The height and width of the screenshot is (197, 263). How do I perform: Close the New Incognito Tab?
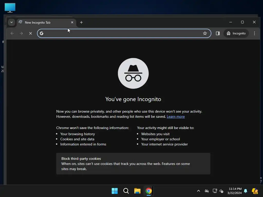(72, 22)
